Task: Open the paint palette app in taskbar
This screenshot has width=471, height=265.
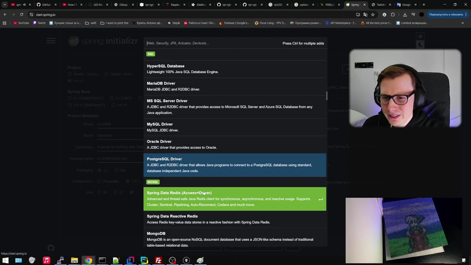Action: click(200, 260)
